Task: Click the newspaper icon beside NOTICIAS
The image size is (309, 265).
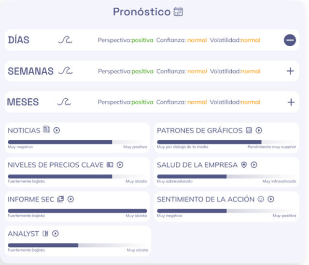Action: point(46,130)
